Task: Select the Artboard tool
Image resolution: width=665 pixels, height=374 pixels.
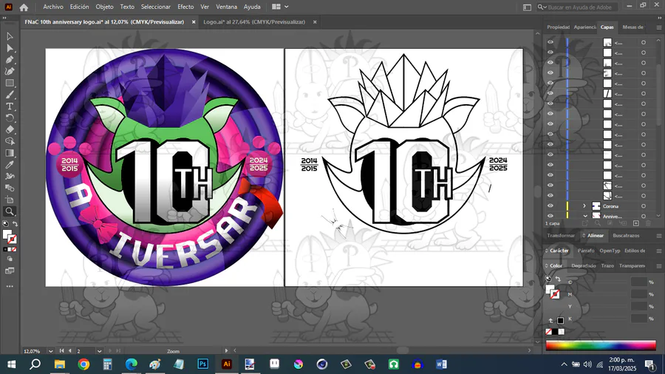Action: (x=10, y=200)
